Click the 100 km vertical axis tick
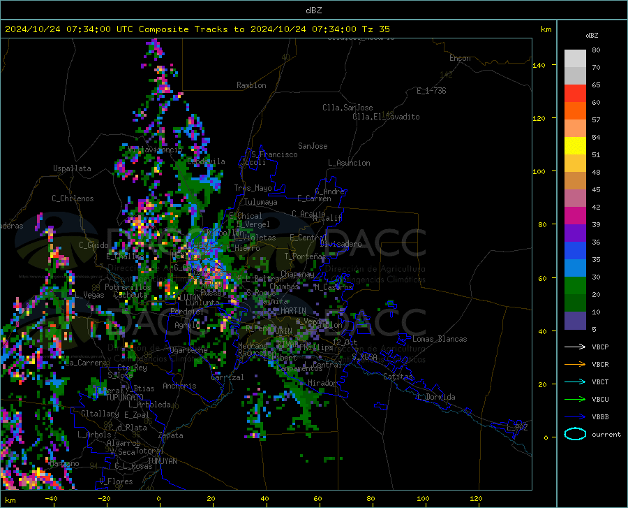The width and height of the screenshot is (628, 508). coord(539,171)
